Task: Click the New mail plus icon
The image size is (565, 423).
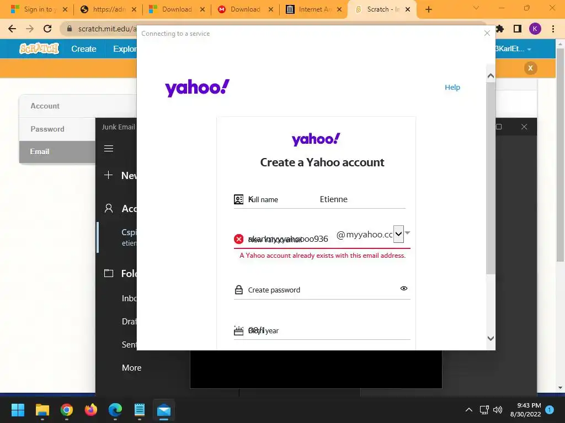Action: [109, 175]
